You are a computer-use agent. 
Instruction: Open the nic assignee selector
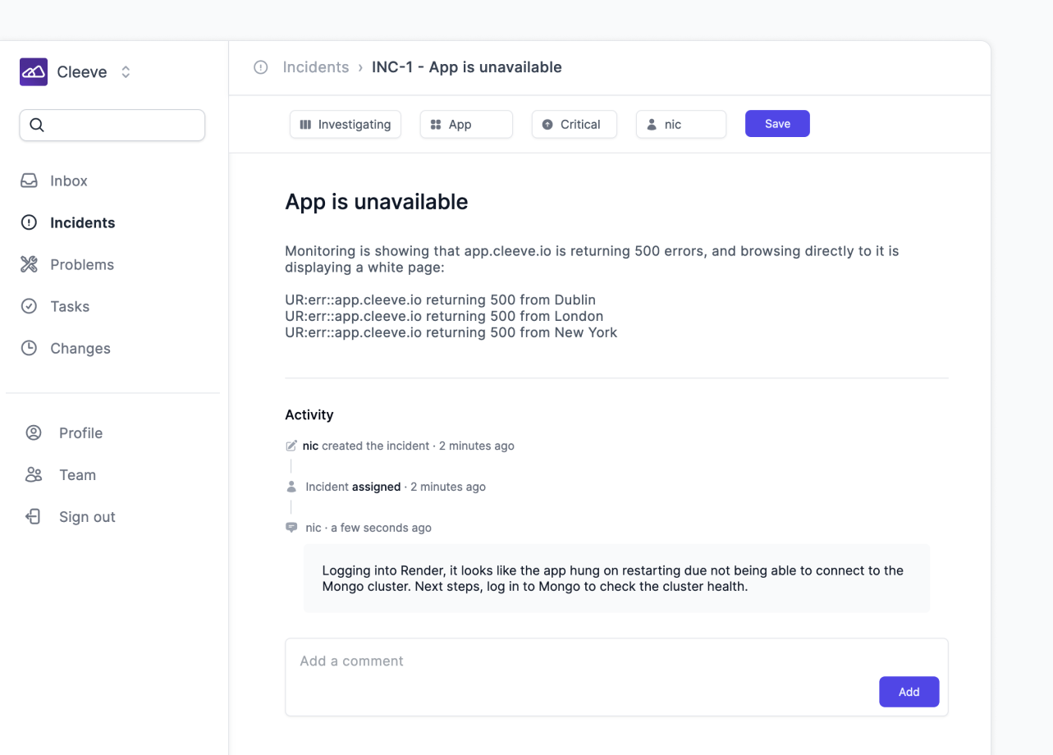point(681,124)
